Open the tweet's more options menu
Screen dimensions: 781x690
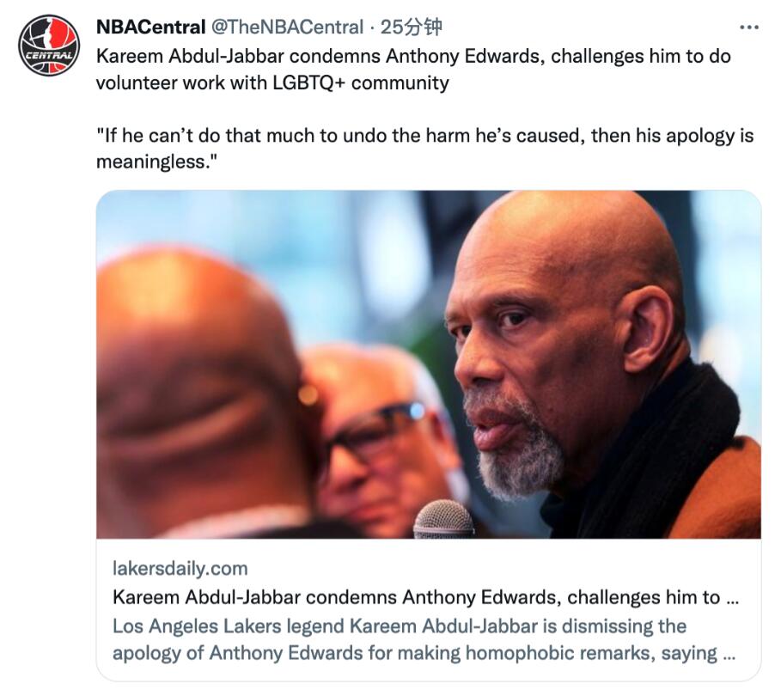tap(748, 27)
